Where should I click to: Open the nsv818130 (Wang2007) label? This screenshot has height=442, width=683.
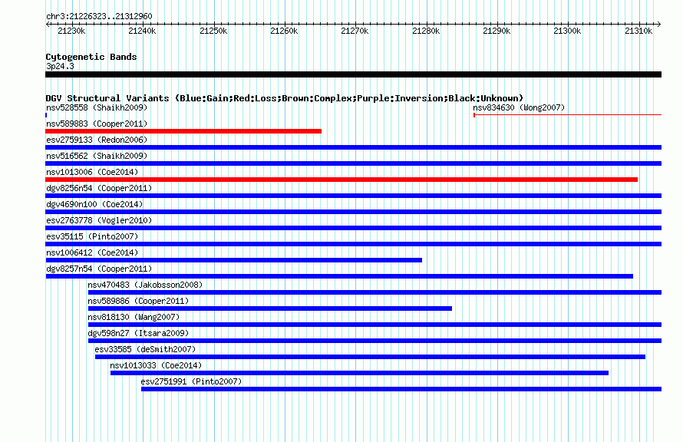click(x=134, y=317)
